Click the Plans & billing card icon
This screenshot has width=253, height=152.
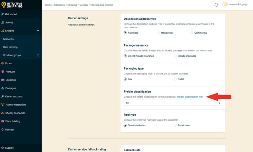3,121
